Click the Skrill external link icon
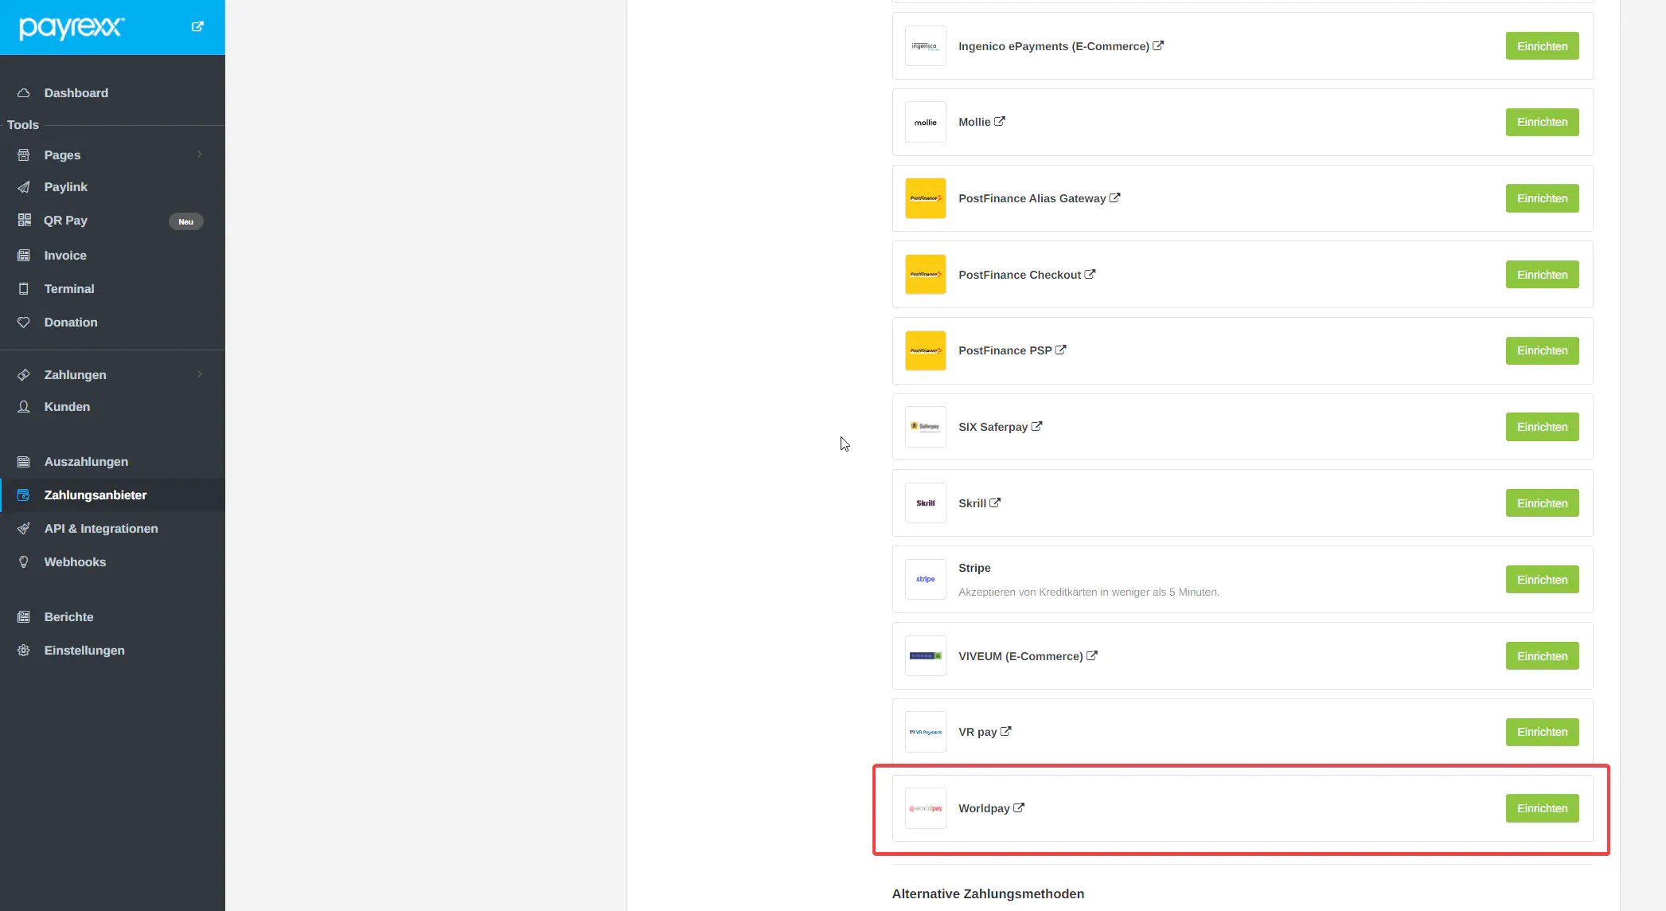1666x911 pixels. click(995, 502)
